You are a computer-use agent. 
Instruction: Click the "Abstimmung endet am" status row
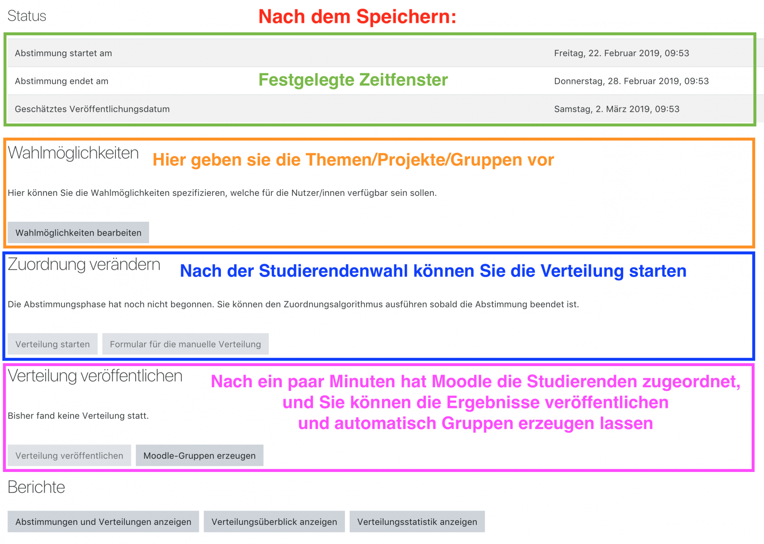point(61,81)
